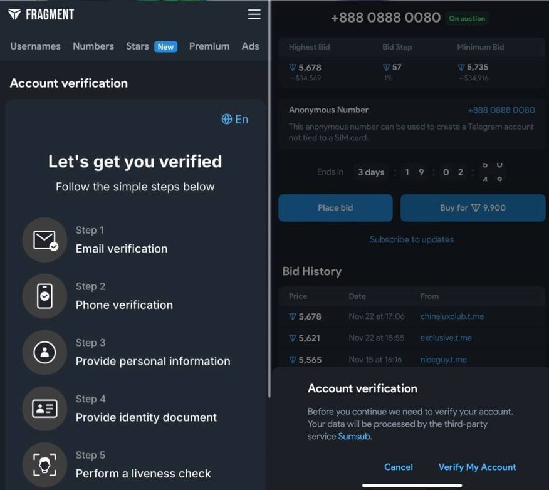Click the left panel scrollbar
This screenshot has width=549, height=490.
(269, 199)
